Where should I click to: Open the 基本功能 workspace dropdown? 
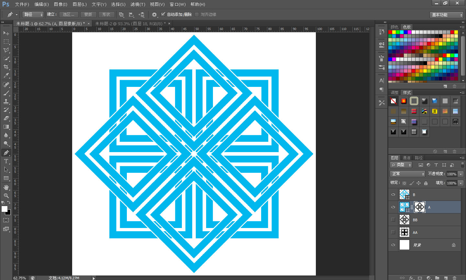click(447, 15)
